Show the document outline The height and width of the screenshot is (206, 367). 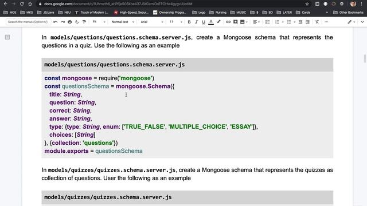(7, 37)
